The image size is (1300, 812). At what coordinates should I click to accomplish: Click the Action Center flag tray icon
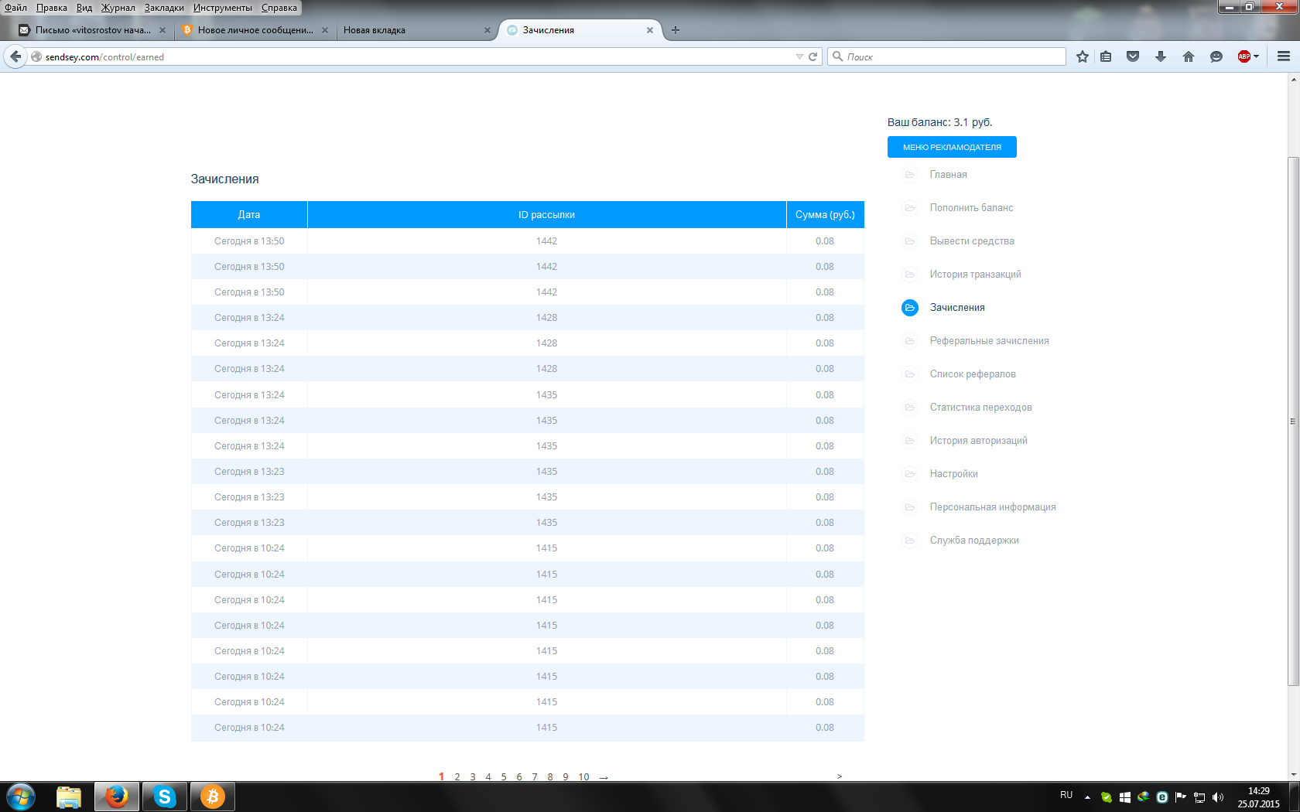click(1181, 797)
